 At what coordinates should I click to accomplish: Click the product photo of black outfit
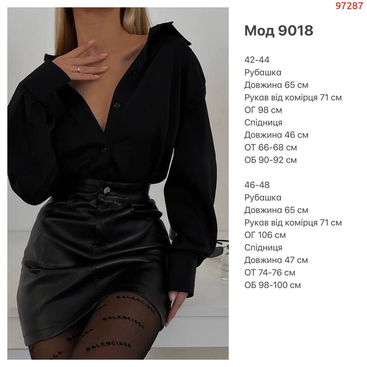(x=118, y=183)
